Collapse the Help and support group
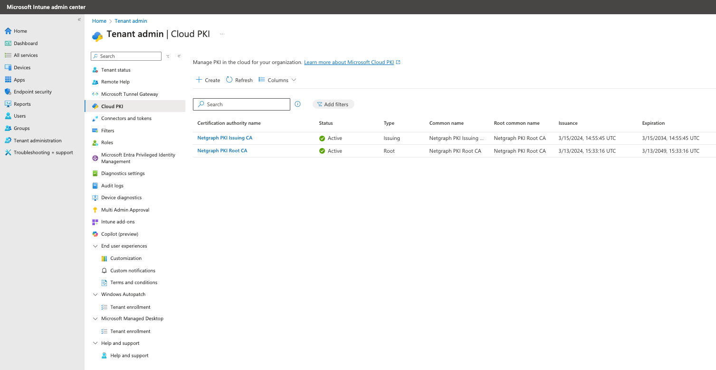Screen dimensions: 716x370 point(95,343)
